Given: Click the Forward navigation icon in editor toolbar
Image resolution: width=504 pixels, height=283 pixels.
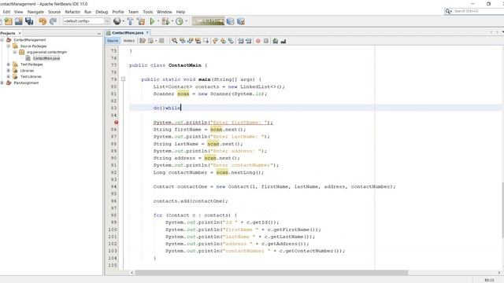Looking at the screenshot, I should (x=161, y=41).
